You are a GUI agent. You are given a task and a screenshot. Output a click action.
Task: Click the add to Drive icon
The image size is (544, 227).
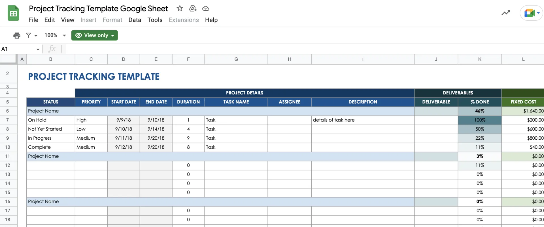[193, 8]
